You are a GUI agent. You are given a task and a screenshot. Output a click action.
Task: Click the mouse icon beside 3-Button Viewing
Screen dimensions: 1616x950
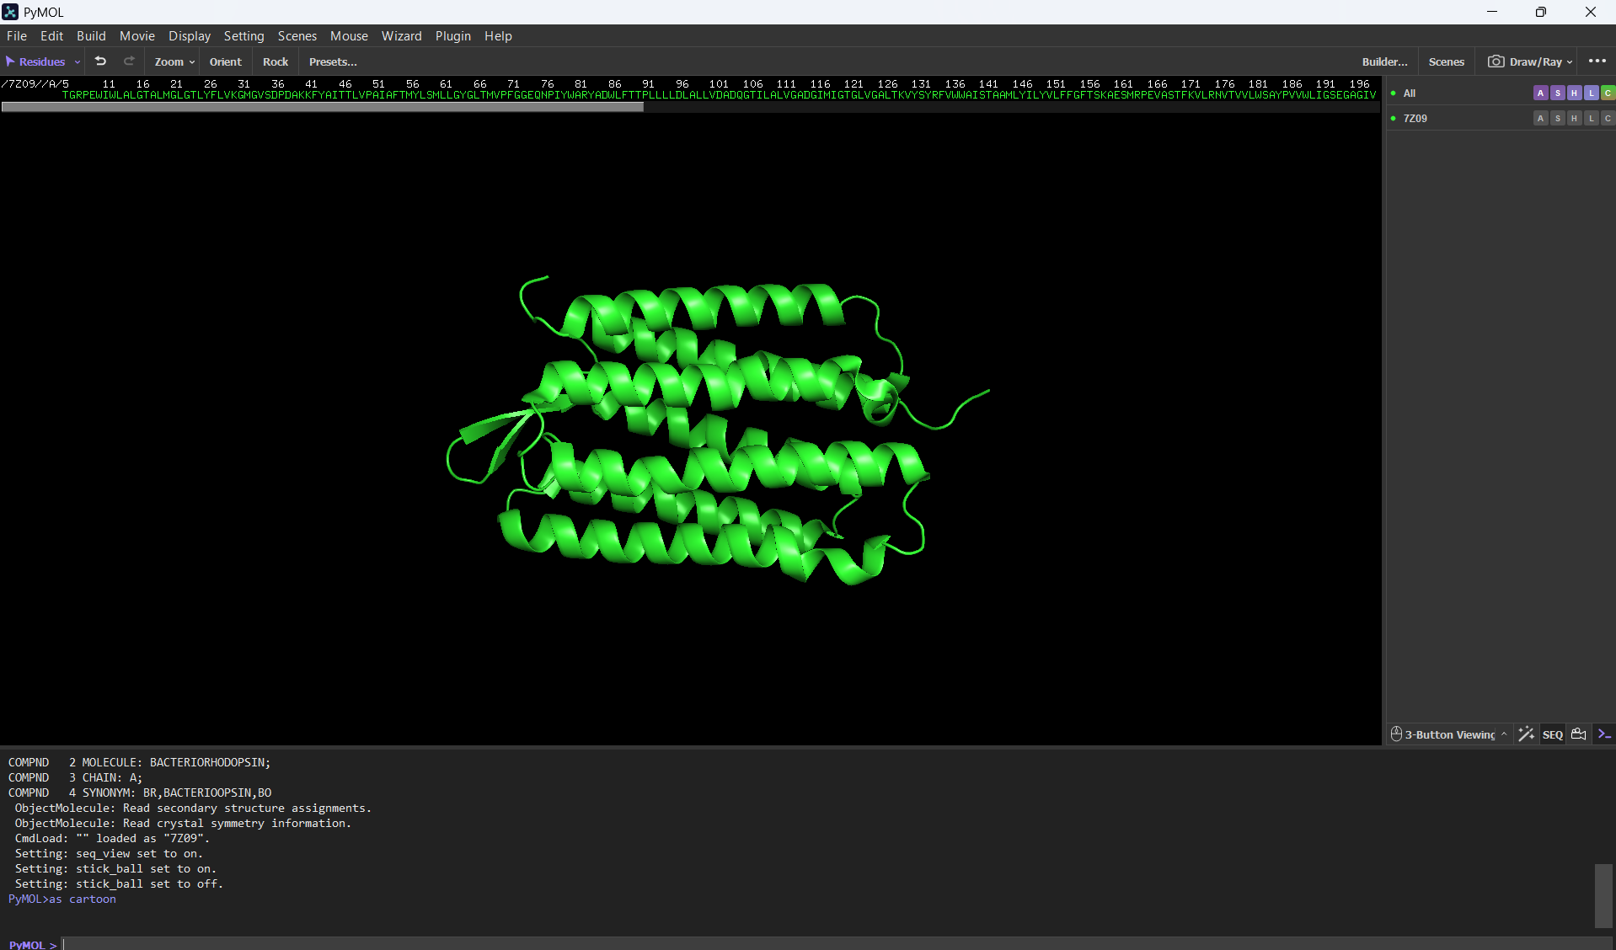tap(1396, 734)
